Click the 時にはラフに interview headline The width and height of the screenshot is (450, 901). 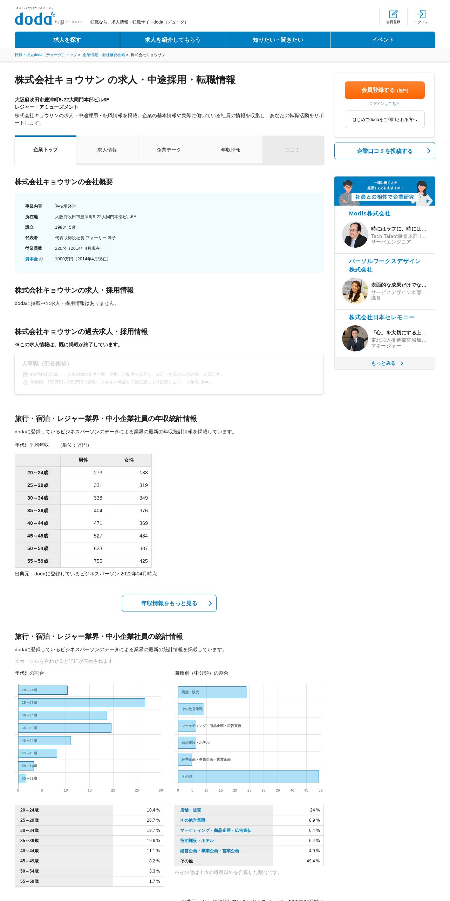click(399, 229)
